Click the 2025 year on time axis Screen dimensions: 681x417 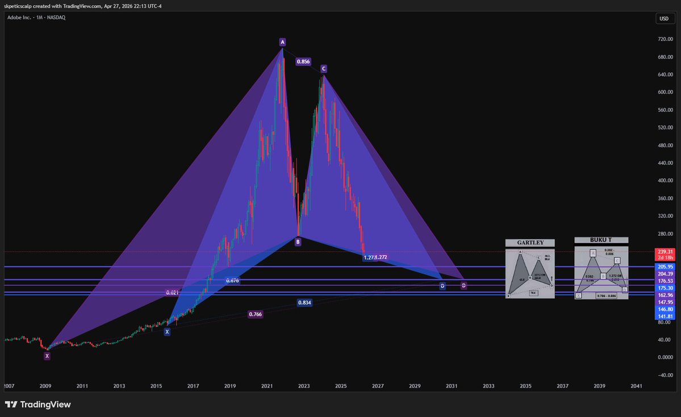[x=341, y=386]
